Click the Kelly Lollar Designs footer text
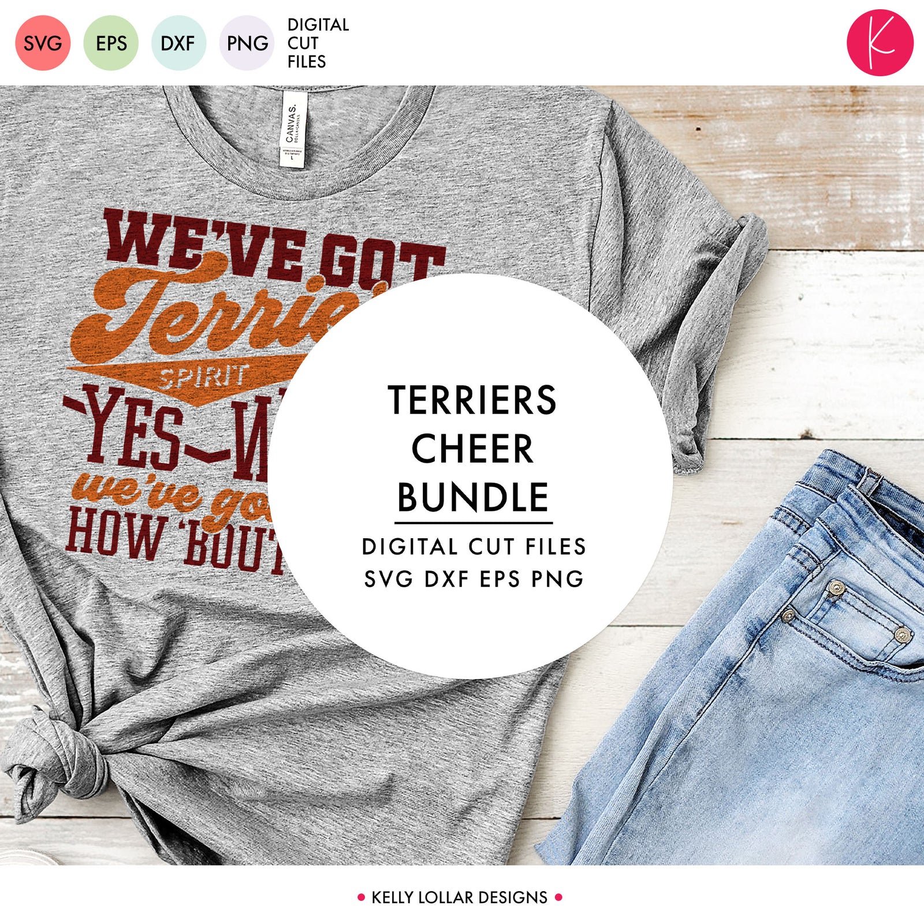924x924 pixels. (460, 897)
